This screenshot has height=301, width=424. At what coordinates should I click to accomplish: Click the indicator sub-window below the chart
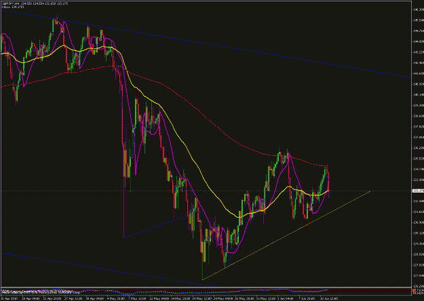click(x=206, y=292)
